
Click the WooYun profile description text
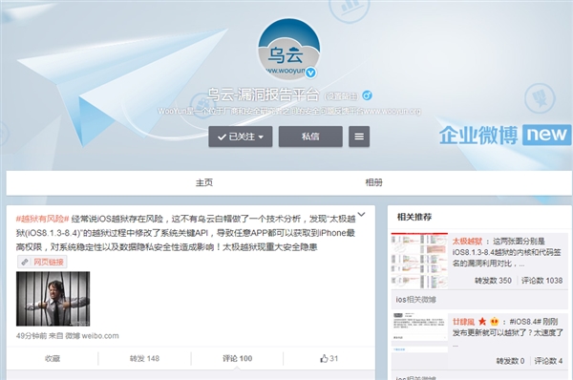click(x=289, y=111)
